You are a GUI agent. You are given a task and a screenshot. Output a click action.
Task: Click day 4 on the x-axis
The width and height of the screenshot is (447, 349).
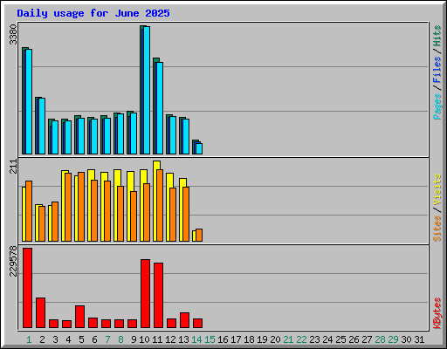coord(68,339)
